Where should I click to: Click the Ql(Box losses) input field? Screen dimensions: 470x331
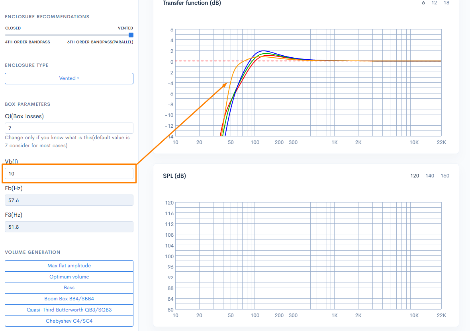[x=69, y=128]
